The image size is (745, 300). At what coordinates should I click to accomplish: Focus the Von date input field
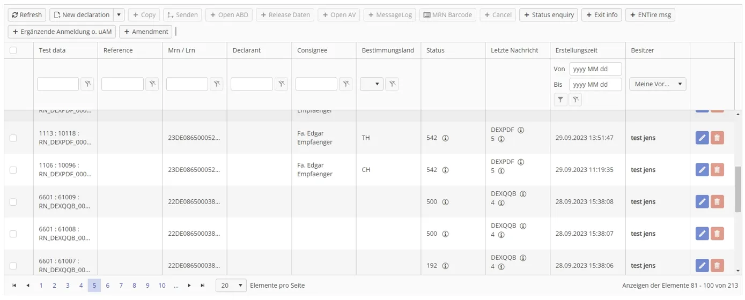point(595,69)
